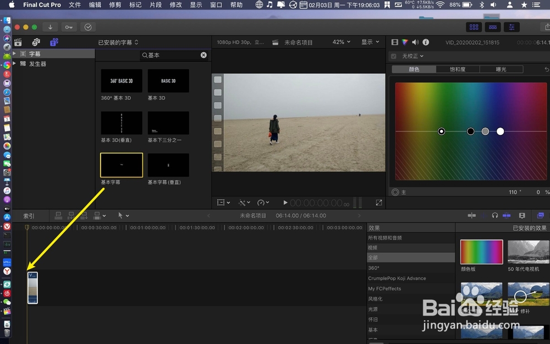Open the 修改 menu in the menu bar
The width and height of the screenshot is (550, 344).
(175, 5)
